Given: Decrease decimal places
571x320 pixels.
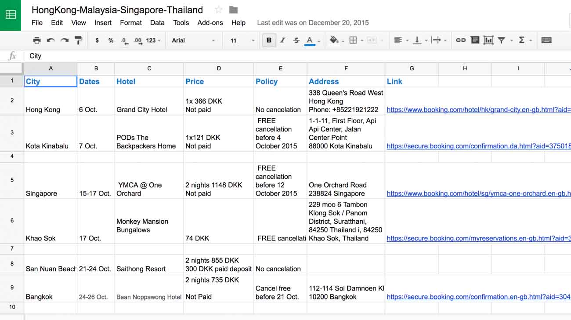Looking at the screenshot, I should [124, 40].
